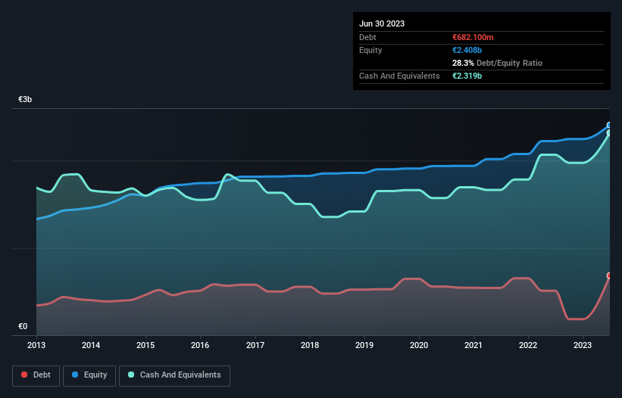Click the €2.319b cash value
Image resolution: width=622 pixels, height=398 pixels.
(x=467, y=76)
